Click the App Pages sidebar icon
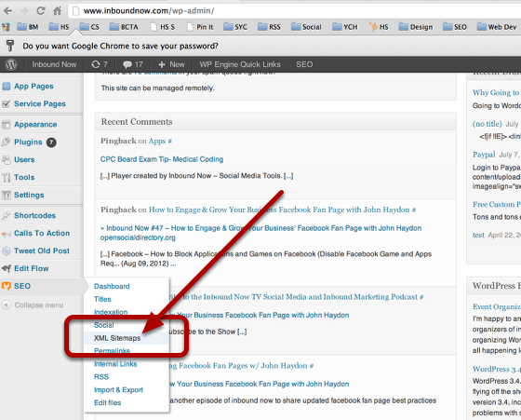 7,87
